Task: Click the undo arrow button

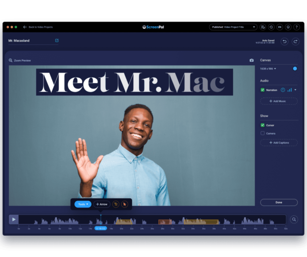Action: pyautogui.click(x=284, y=42)
